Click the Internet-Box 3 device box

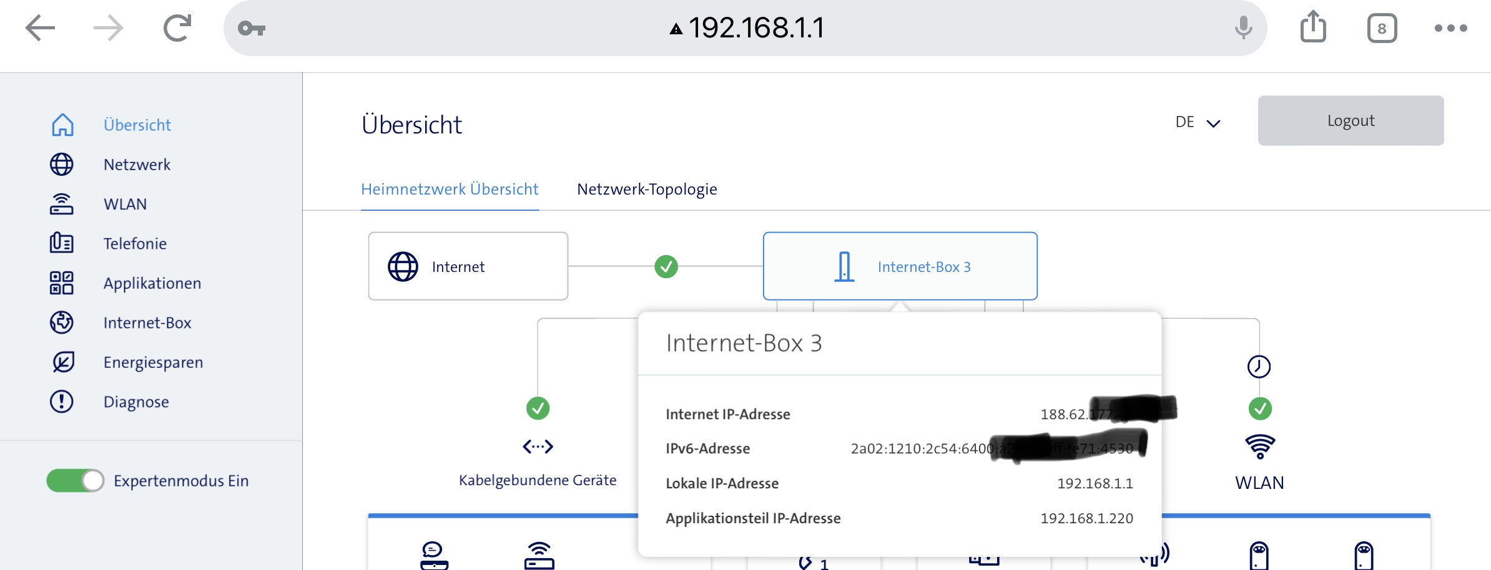pos(900,266)
